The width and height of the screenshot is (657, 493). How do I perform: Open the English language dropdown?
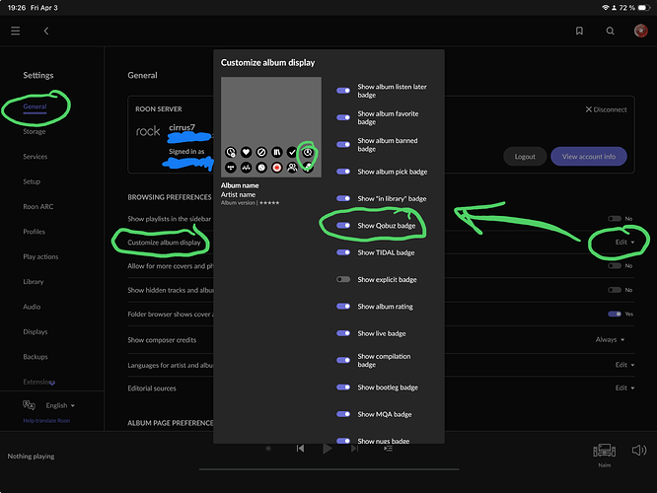(60, 405)
